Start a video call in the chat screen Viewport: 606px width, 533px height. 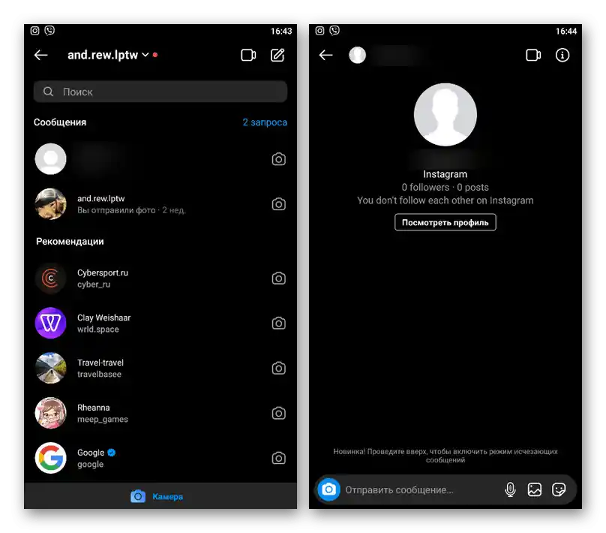[533, 55]
